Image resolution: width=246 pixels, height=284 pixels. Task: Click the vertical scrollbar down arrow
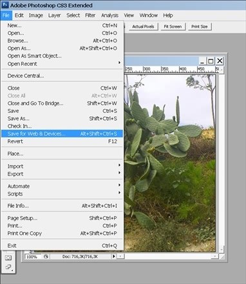pyautogui.click(x=222, y=249)
